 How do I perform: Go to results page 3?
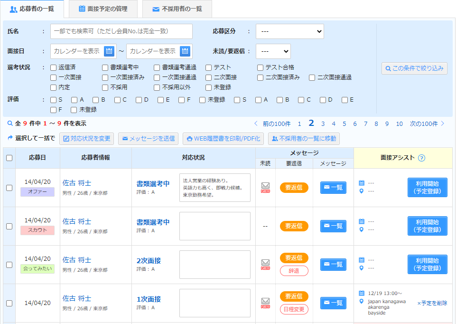[323, 124]
